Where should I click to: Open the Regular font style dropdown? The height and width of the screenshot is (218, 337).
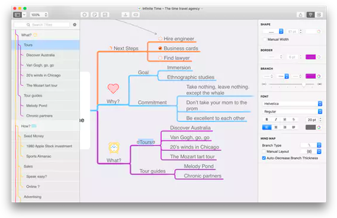click(x=292, y=111)
